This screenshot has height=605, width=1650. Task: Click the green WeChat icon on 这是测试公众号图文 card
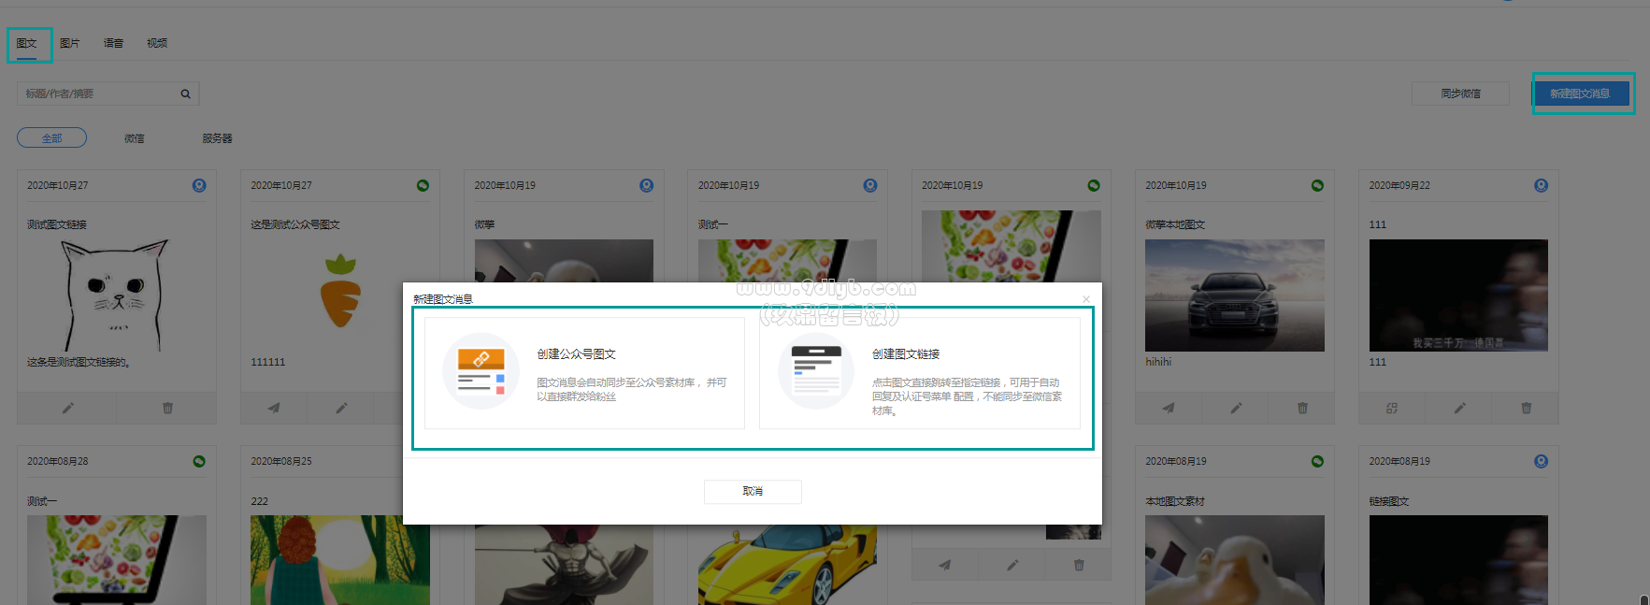tap(423, 185)
